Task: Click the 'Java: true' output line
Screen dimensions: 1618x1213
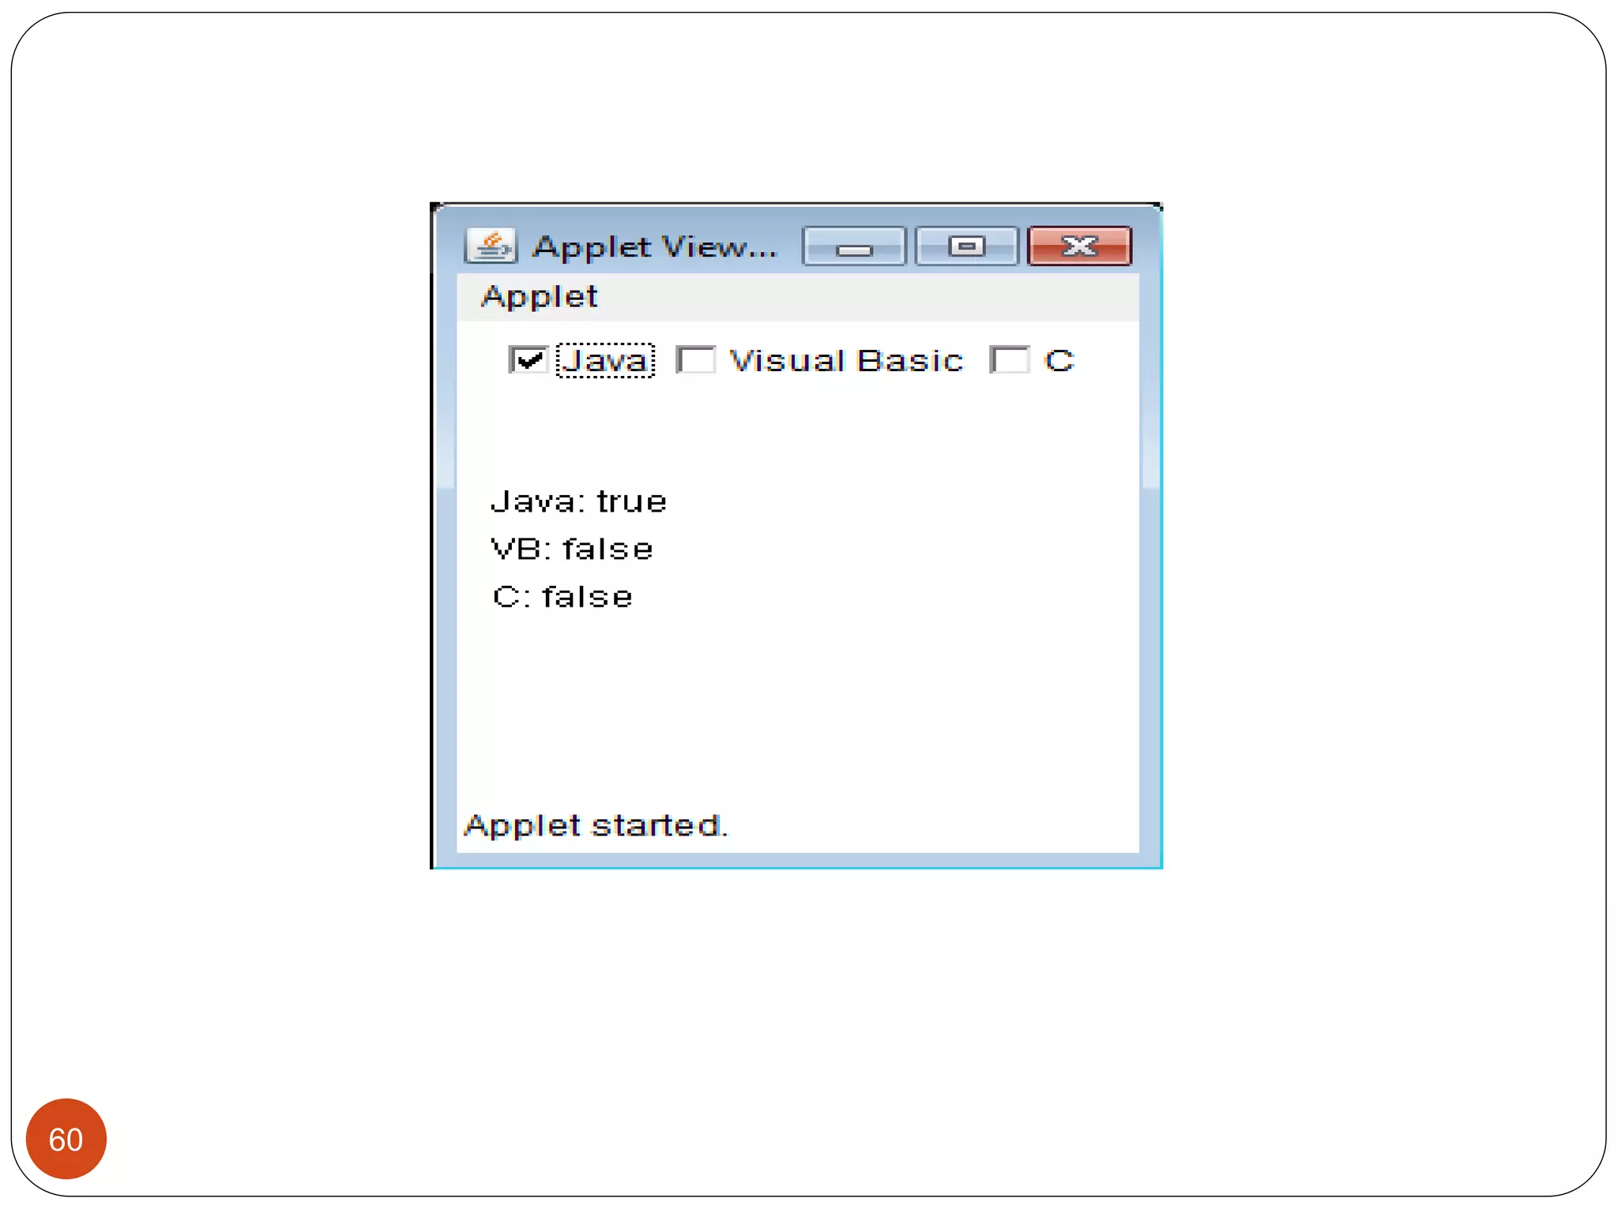Action: click(578, 502)
